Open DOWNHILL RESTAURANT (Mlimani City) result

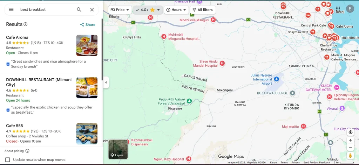click(39, 82)
